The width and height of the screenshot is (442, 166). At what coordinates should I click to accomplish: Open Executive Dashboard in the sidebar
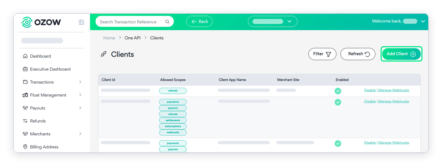click(50, 69)
